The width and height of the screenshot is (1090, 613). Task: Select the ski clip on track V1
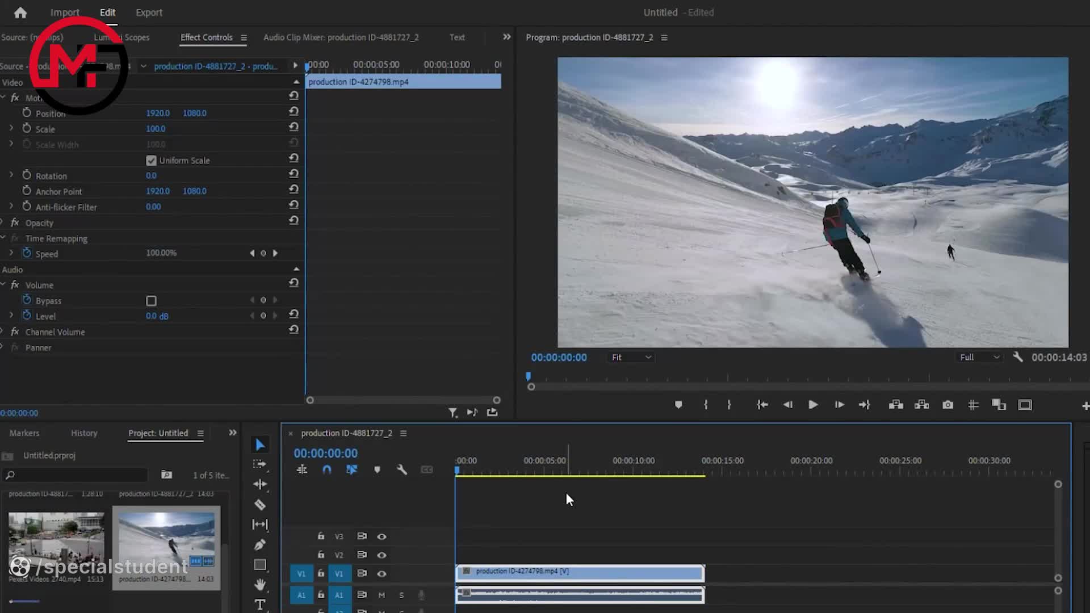point(579,573)
